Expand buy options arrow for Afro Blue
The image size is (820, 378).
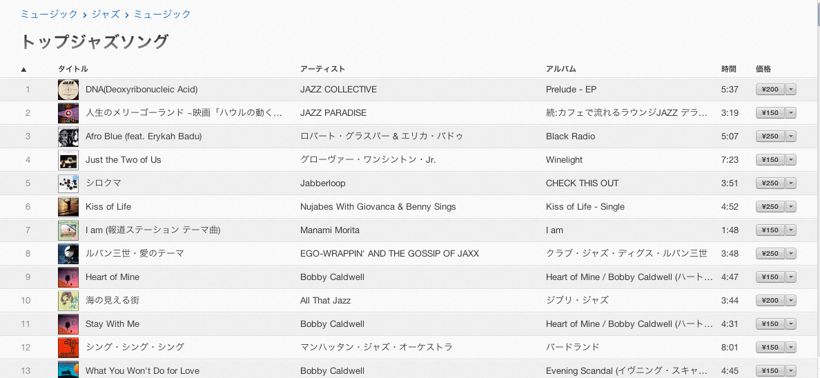791,137
